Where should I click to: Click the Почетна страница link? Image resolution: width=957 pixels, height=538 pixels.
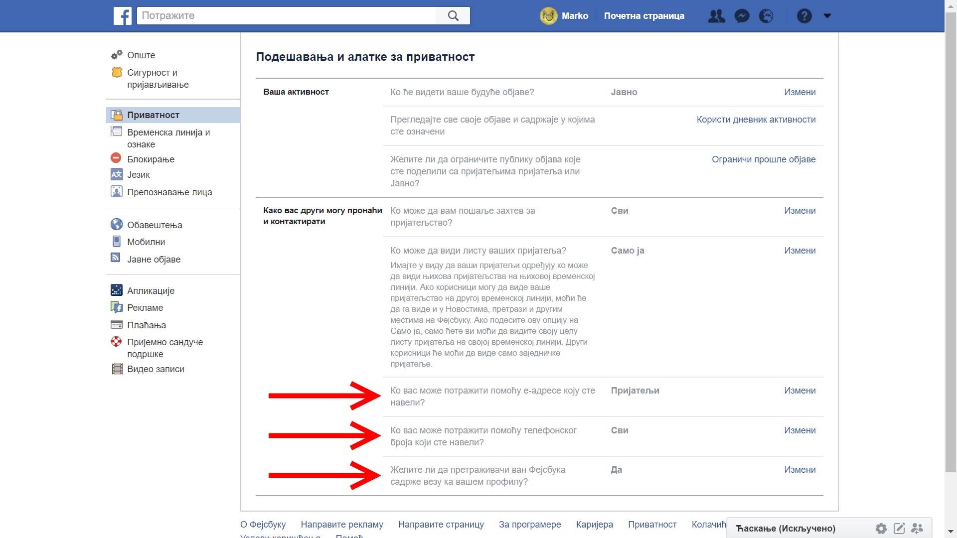[644, 16]
